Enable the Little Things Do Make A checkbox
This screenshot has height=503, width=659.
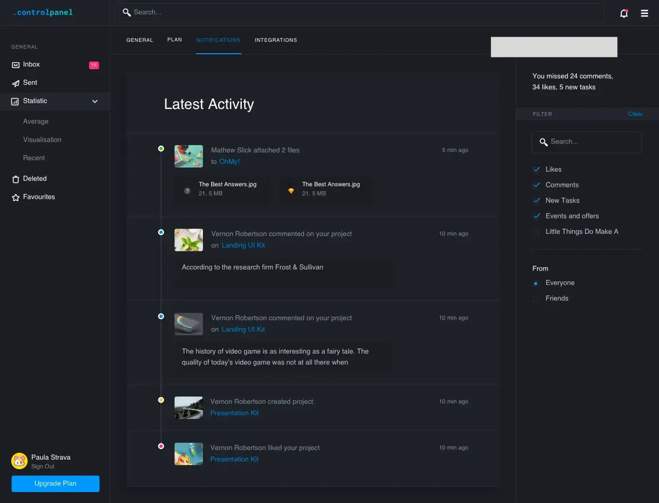536,232
